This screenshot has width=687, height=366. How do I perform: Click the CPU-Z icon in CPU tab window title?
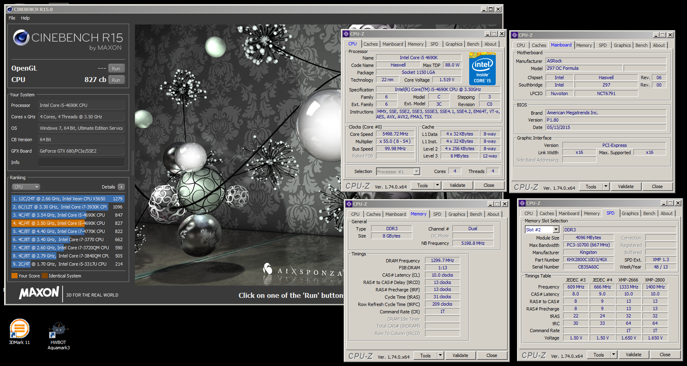click(x=346, y=34)
